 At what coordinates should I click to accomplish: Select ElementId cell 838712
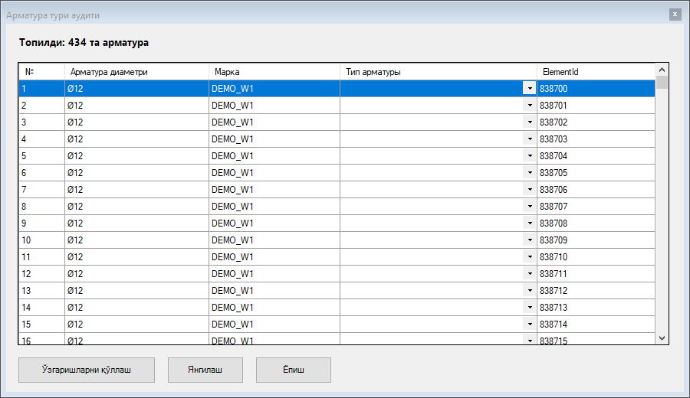[596, 290]
